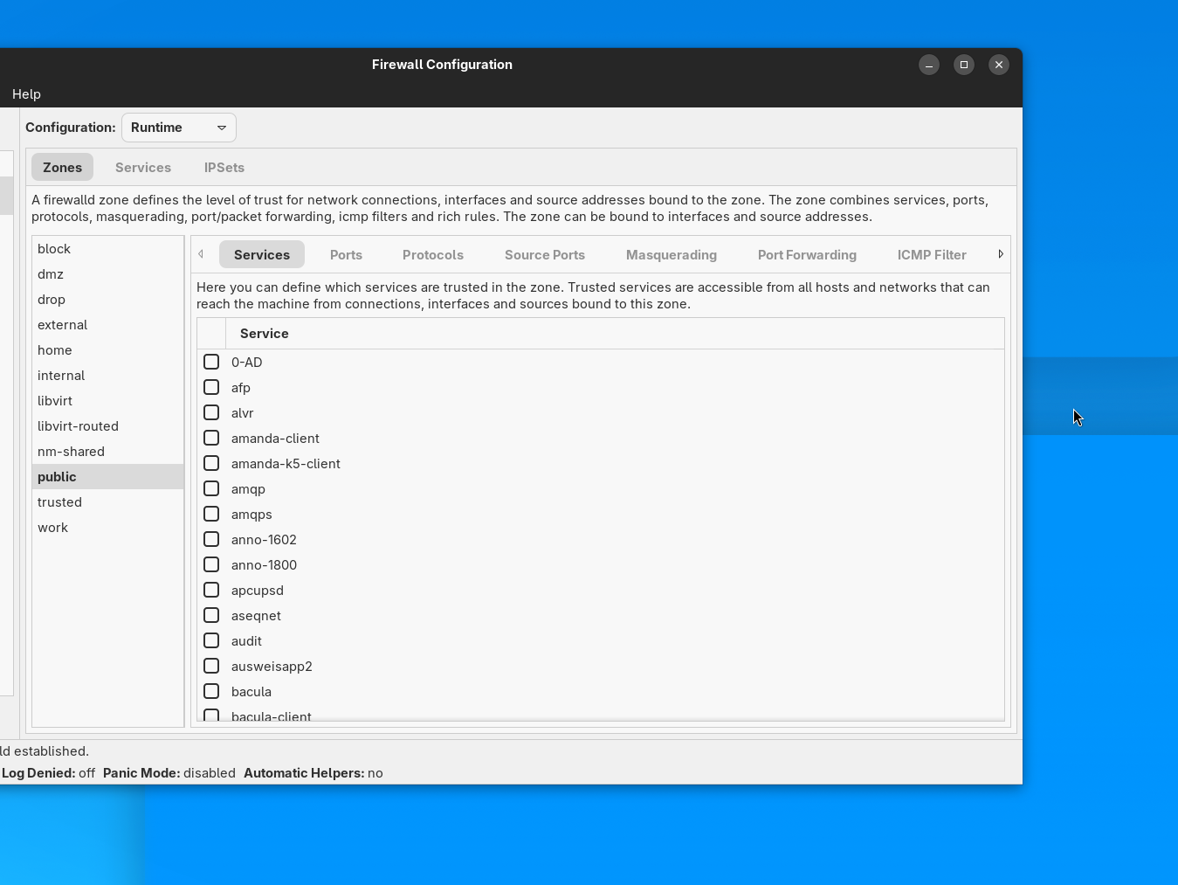This screenshot has width=1178, height=885.
Task: Switch to the top-level Zones tab
Action: pyautogui.click(x=62, y=168)
